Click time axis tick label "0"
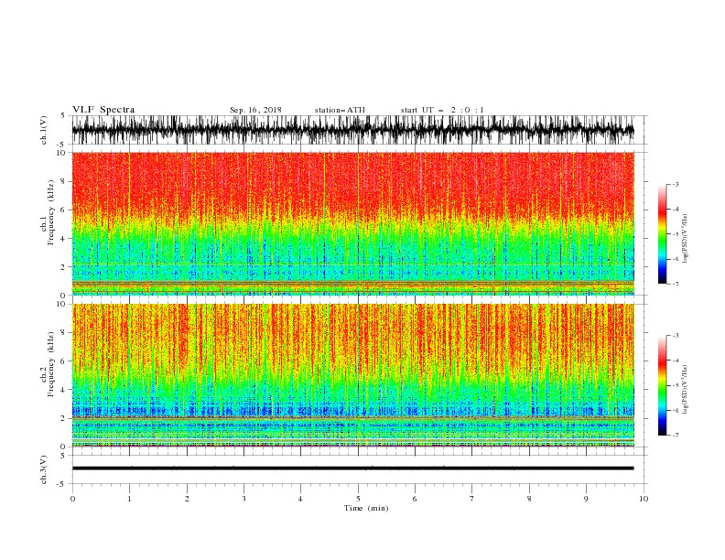 72,499
